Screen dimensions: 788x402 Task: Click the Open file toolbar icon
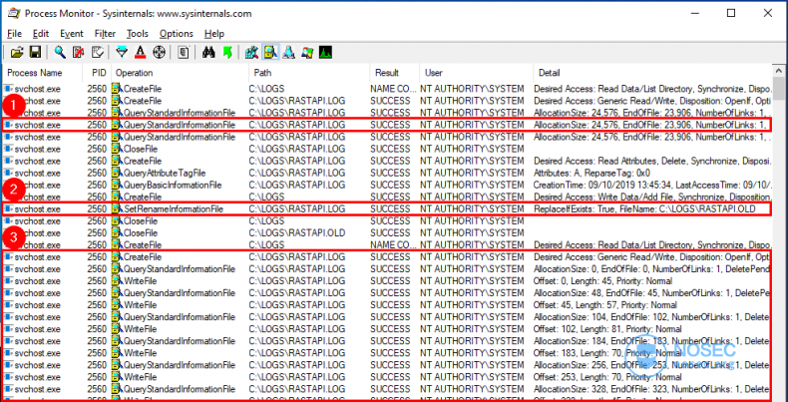(x=17, y=52)
